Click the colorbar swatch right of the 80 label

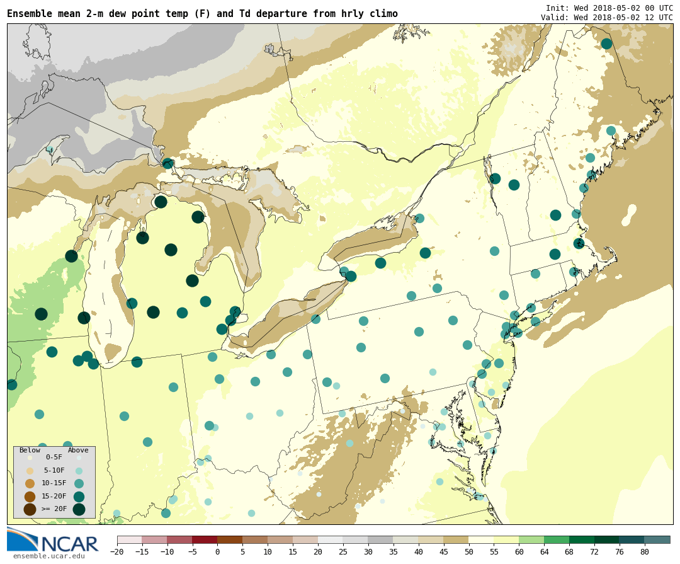[x=657, y=540]
